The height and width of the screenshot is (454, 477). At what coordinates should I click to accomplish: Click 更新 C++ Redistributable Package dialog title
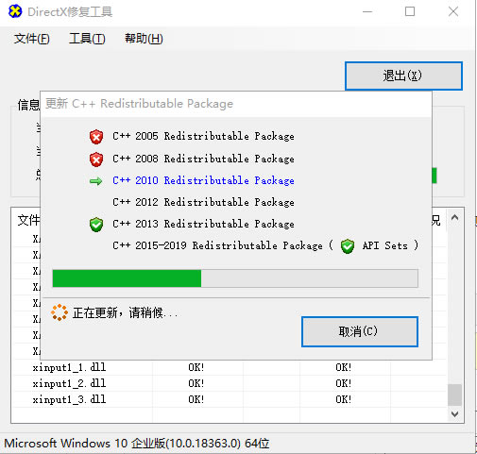pos(139,104)
